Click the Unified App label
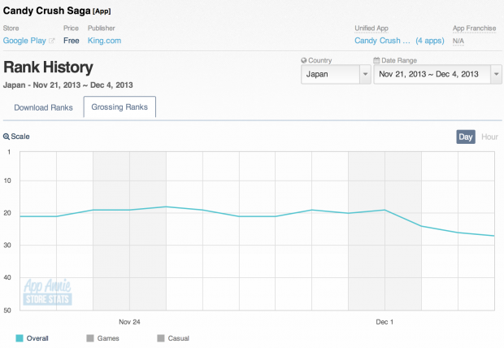Screen dimensions: 504x348 pos(371,28)
